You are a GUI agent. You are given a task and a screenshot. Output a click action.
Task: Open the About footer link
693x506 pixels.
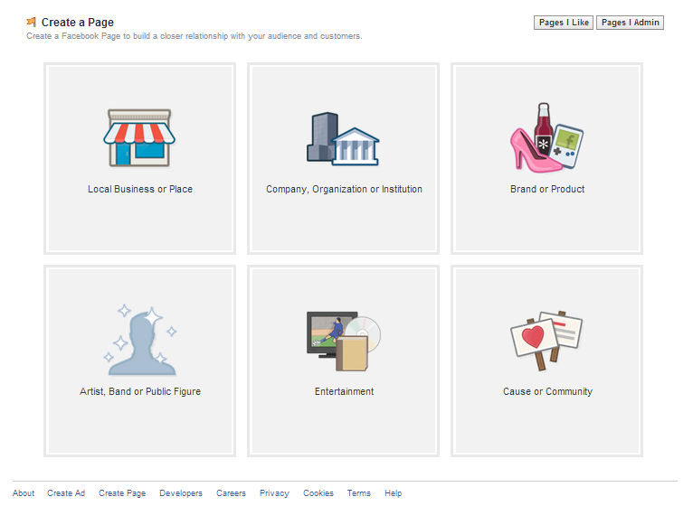[x=24, y=493]
